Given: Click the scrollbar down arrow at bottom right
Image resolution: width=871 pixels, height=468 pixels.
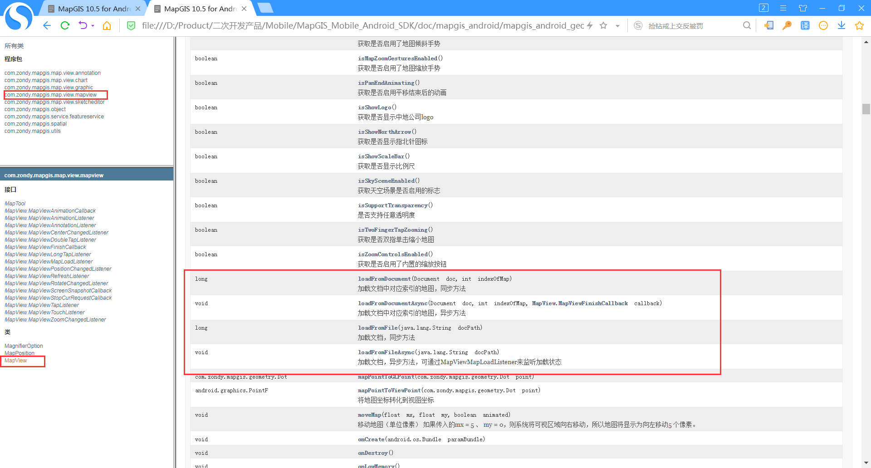Looking at the screenshot, I should pos(866,463).
